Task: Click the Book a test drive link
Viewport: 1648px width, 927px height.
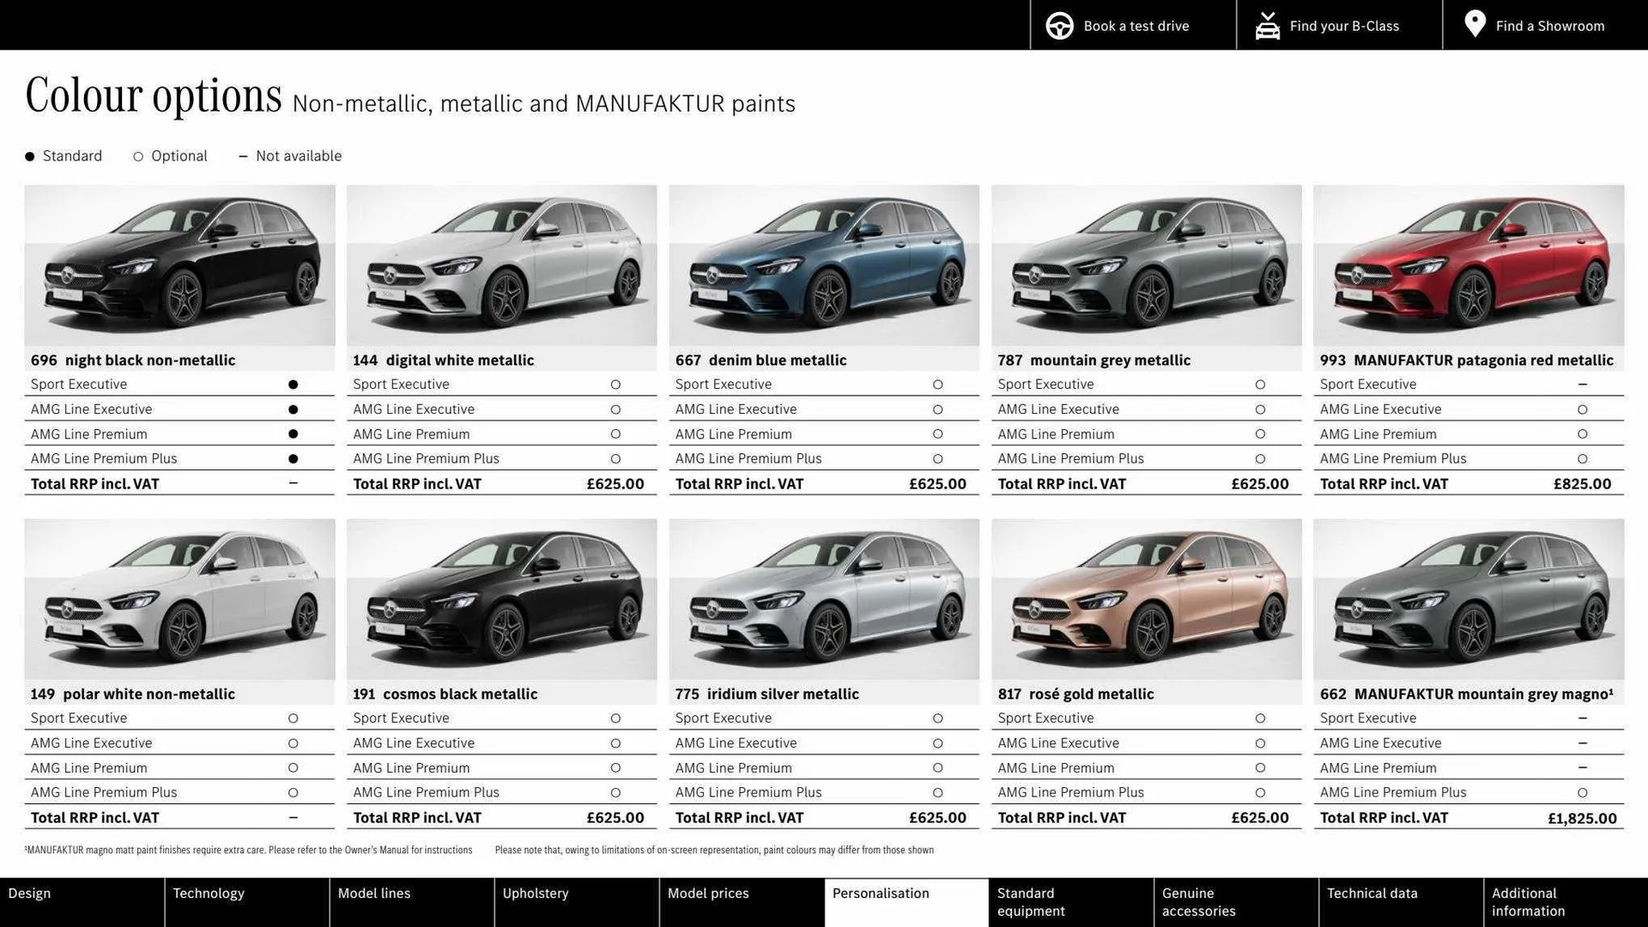Action: pyautogui.click(x=1136, y=25)
